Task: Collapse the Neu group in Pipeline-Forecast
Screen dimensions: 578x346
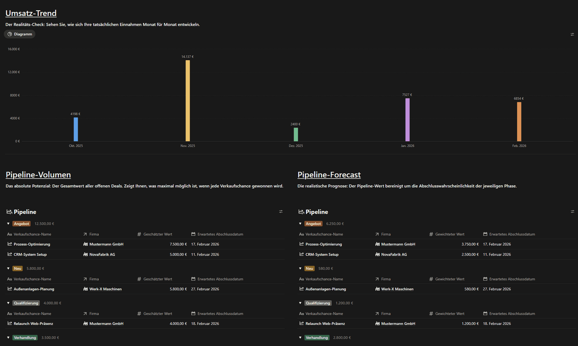Action: click(300, 268)
